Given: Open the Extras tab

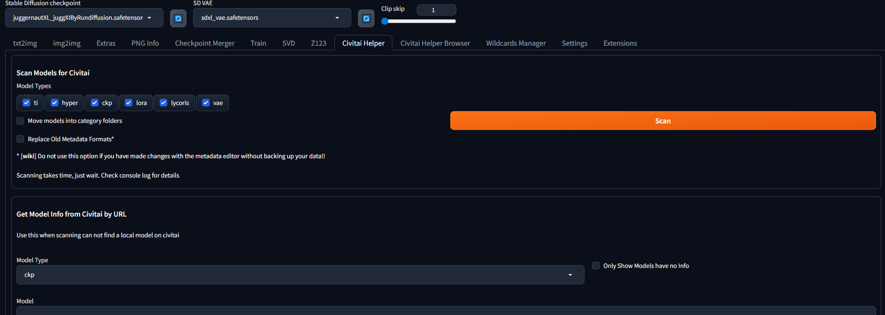Looking at the screenshot, I should (106, 43).
